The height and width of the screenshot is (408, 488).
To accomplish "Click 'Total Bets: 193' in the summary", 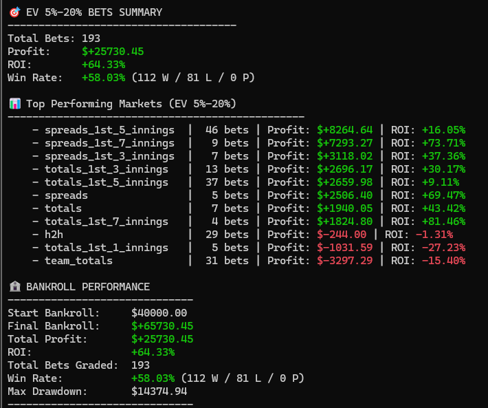I will coord(54,39).
